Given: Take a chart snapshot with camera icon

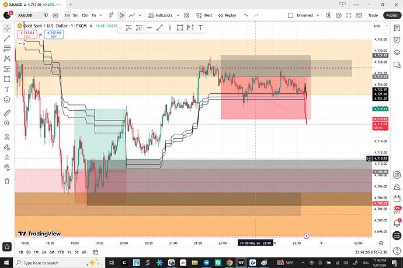Looking at the screenshot, I should click(359, 15).
